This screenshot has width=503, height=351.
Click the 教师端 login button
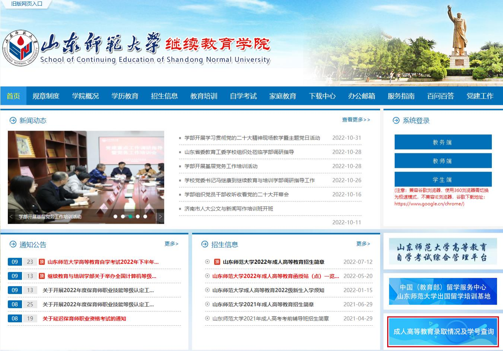443,161
